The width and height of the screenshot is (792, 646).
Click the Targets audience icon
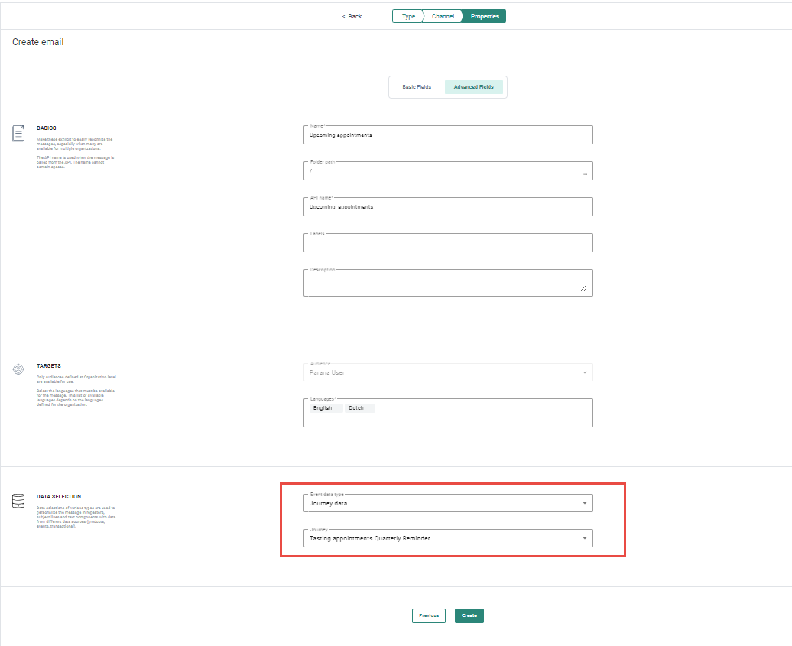coord(18,369)
